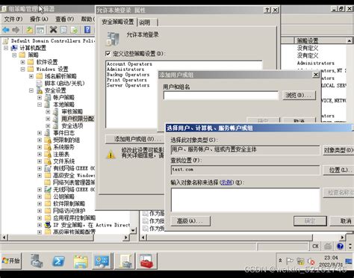Click the Start button
Viewport: 354px width, 278px height.
[11, 261]
